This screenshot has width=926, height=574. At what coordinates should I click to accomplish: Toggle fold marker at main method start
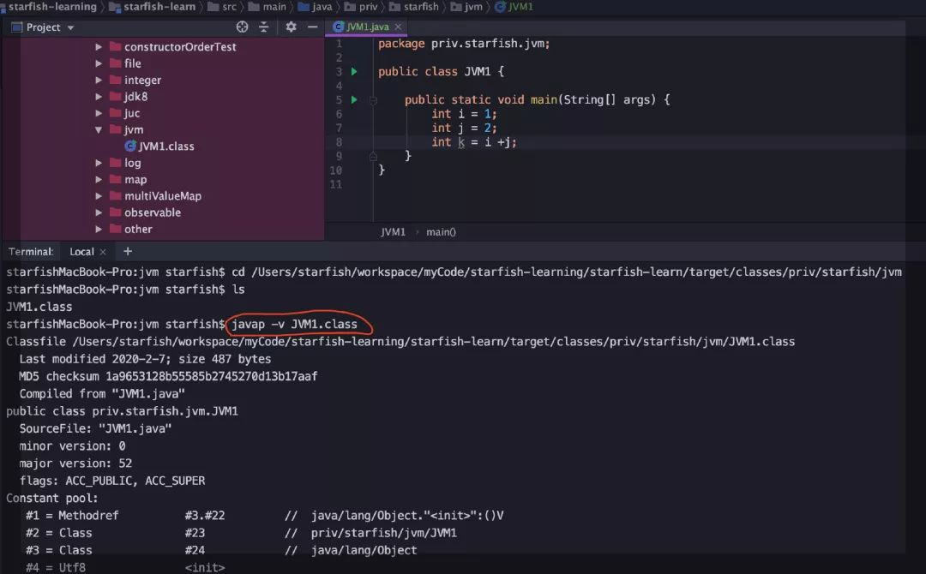(373, 100)
